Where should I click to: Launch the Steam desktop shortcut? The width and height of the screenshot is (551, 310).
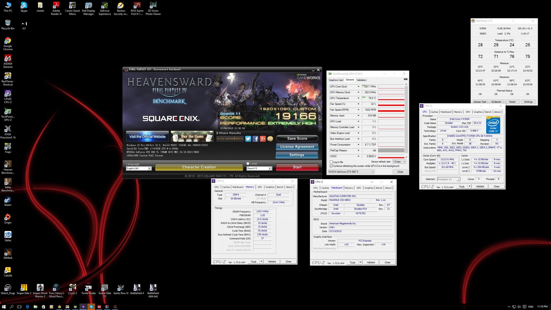point(8,201)
